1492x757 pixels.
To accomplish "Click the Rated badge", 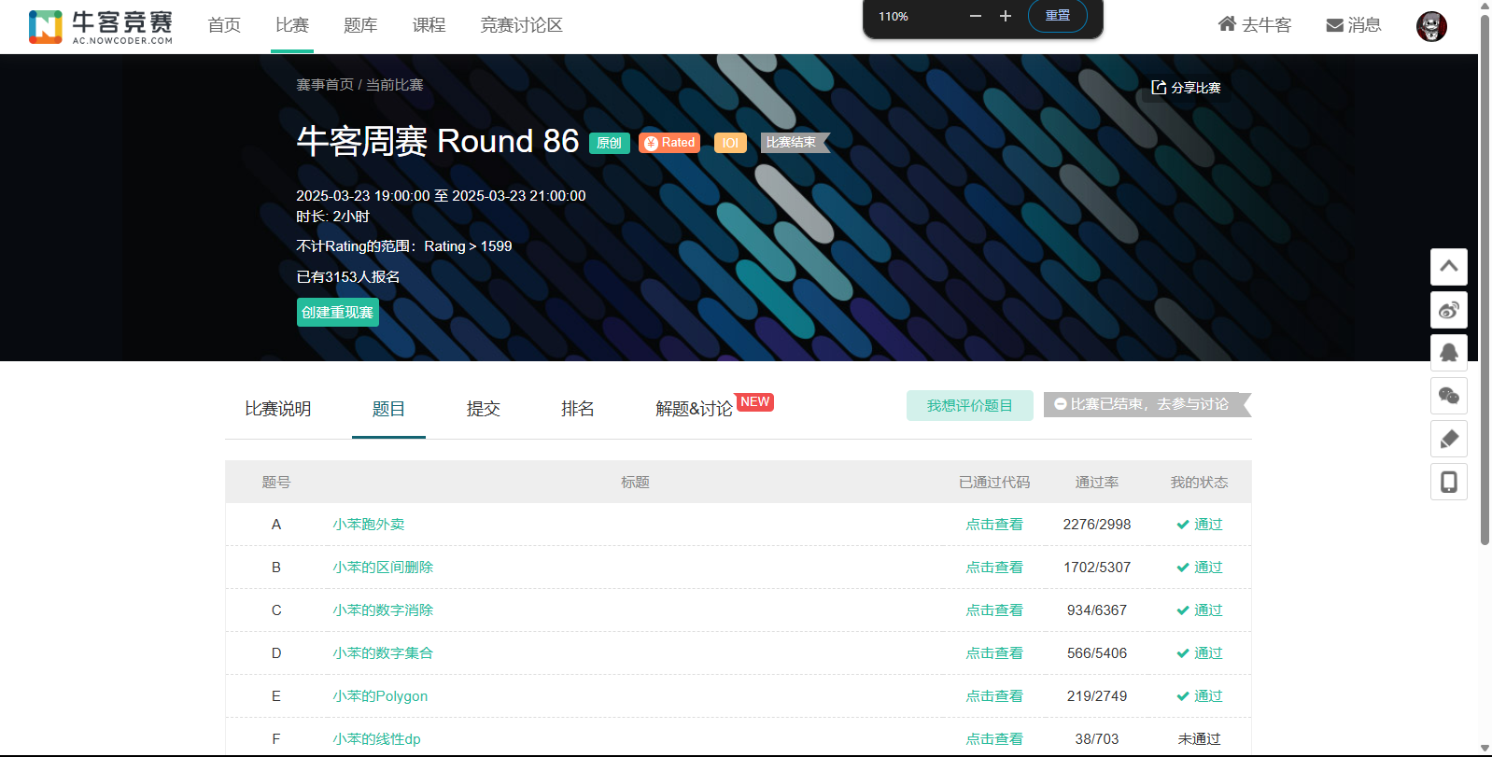I will pyautogui.click(x=669, y=143).
